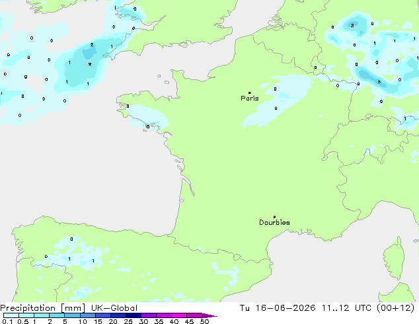
Task: Select the 20 to 25 mm legend swatch
Action: 118,315
